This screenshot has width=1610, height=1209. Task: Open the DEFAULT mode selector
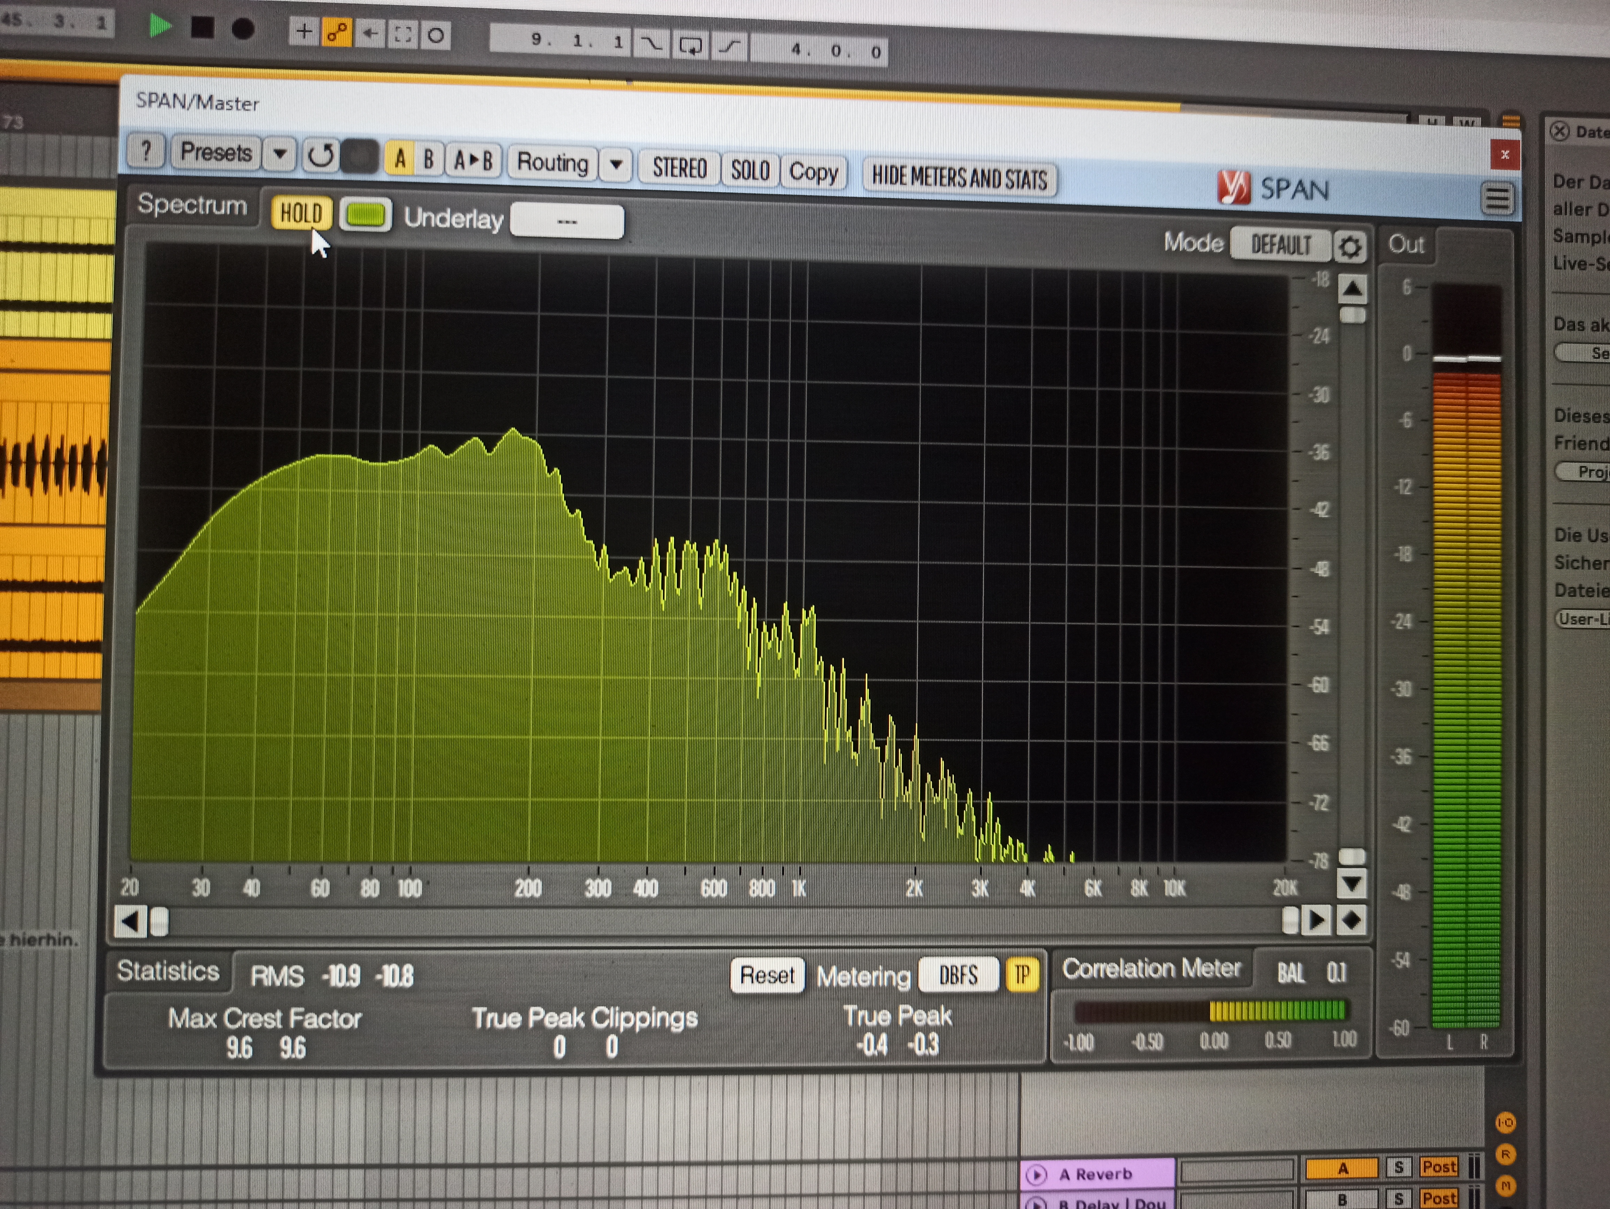[x=1280, y=245]
